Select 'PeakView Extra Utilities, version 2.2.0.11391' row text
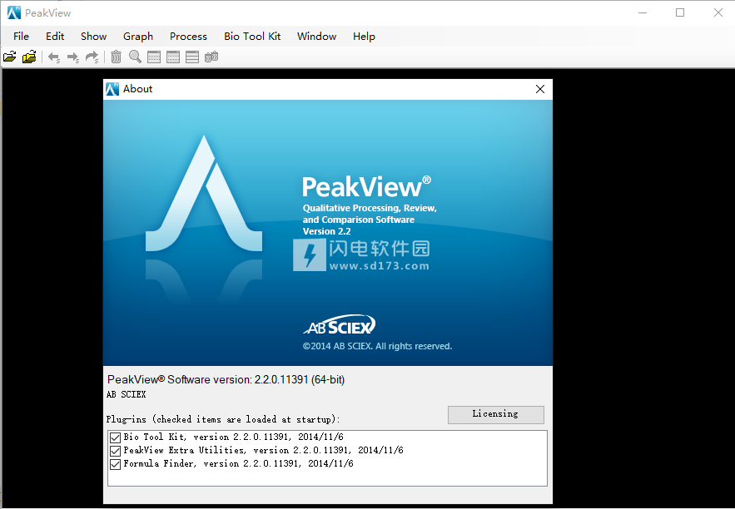This screenshot has width=735, height=509. (263, 451)
